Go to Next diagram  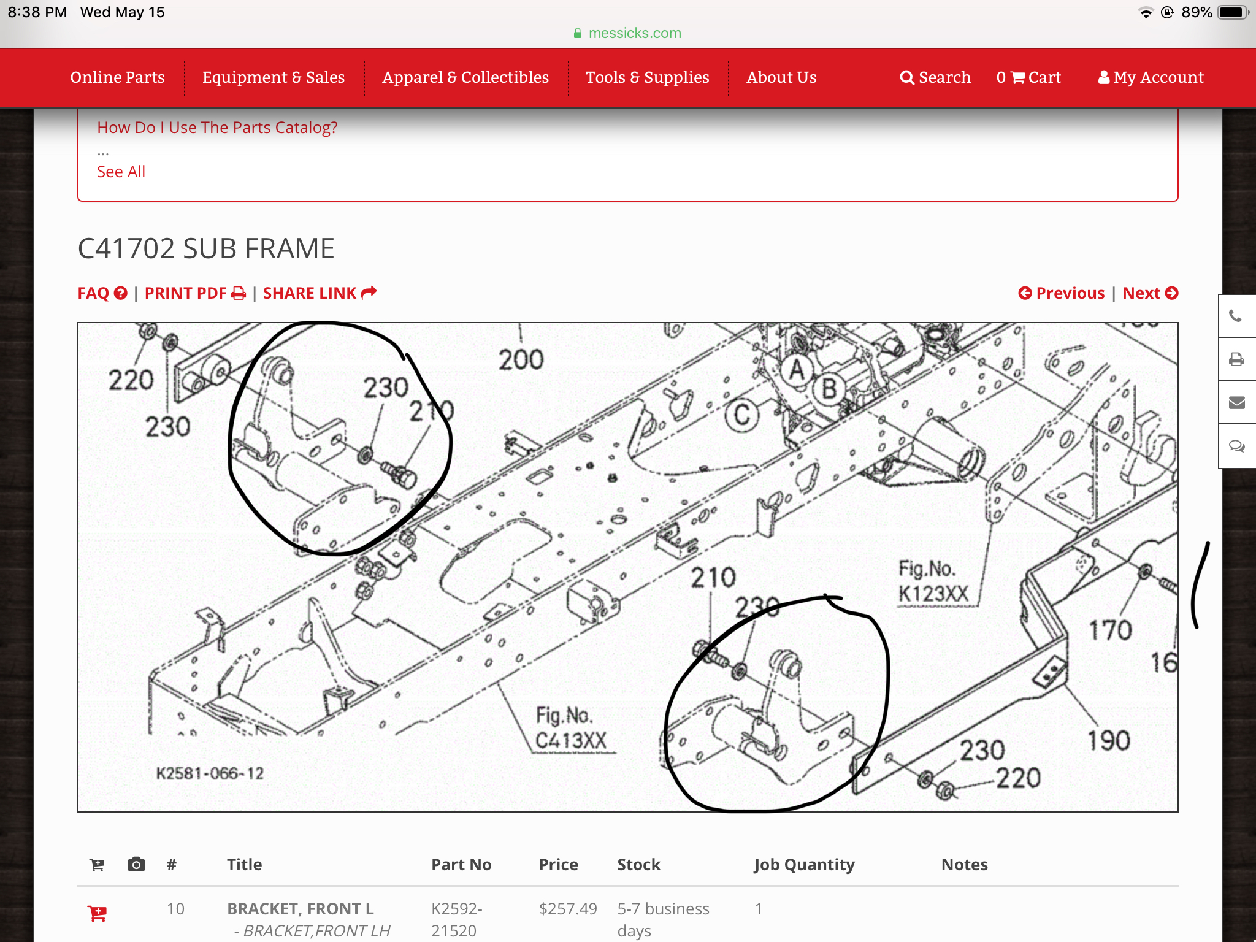pyautogui.click(x=1150, y=293)
